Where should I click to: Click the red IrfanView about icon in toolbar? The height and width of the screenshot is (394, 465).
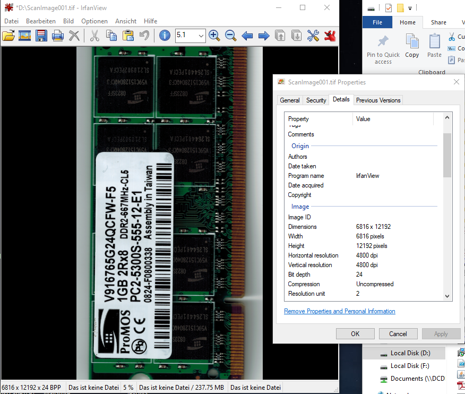330,36
